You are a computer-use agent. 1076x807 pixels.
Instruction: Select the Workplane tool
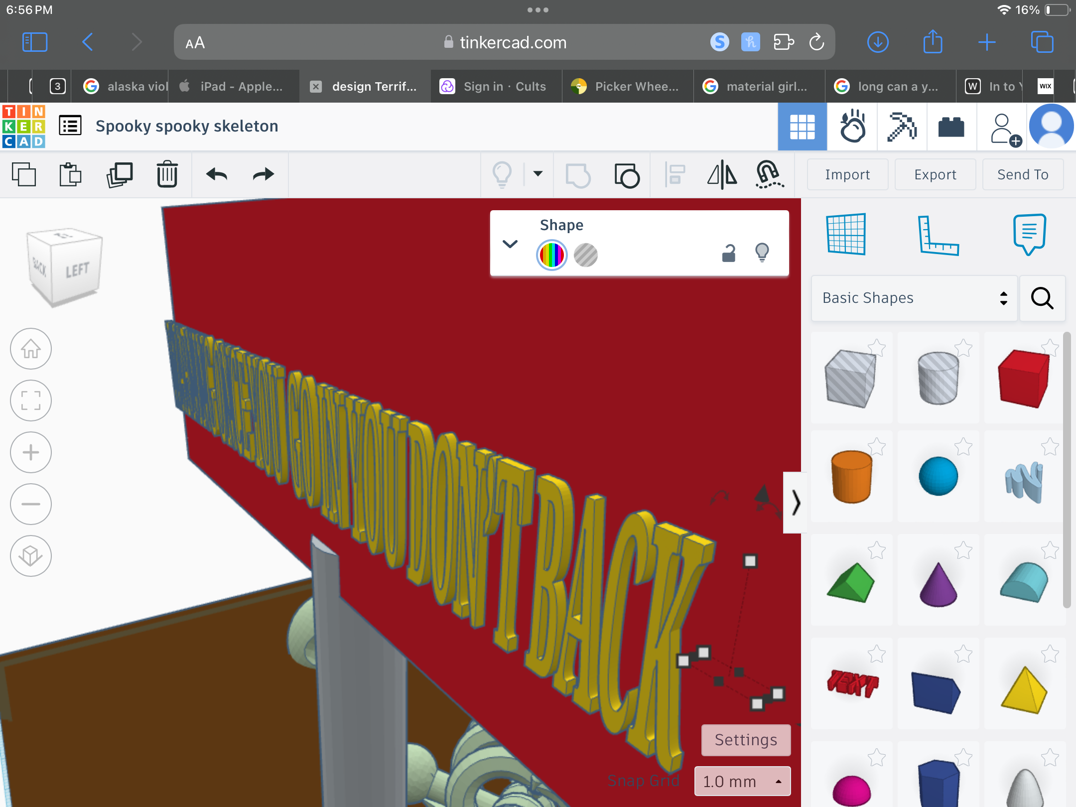coord(846,234)
